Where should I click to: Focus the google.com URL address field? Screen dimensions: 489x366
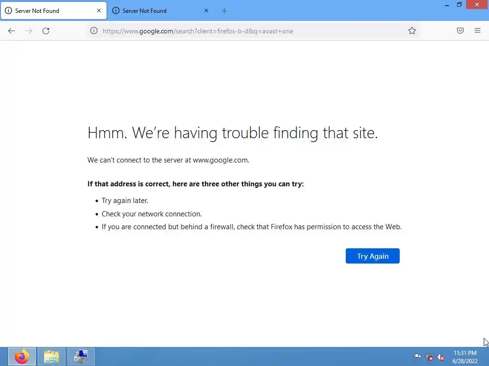point(253,31)
